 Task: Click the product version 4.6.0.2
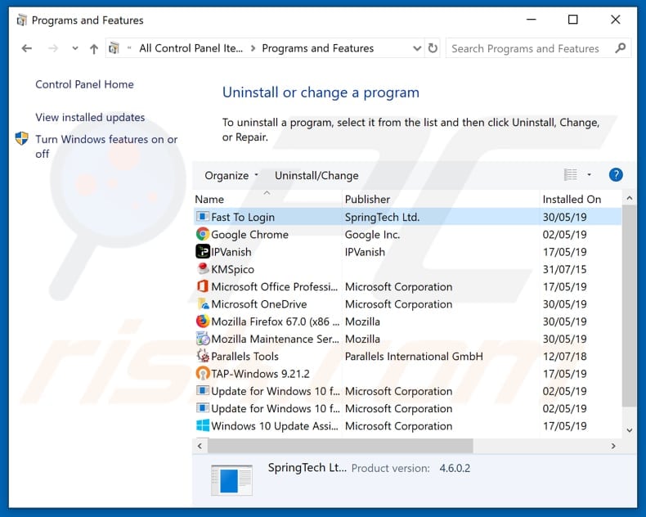coord(455,469)
